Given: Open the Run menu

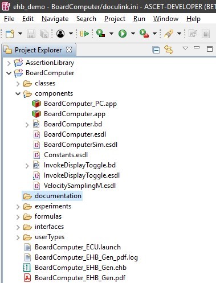Looking at the screenshot, I should click(139, 19).
